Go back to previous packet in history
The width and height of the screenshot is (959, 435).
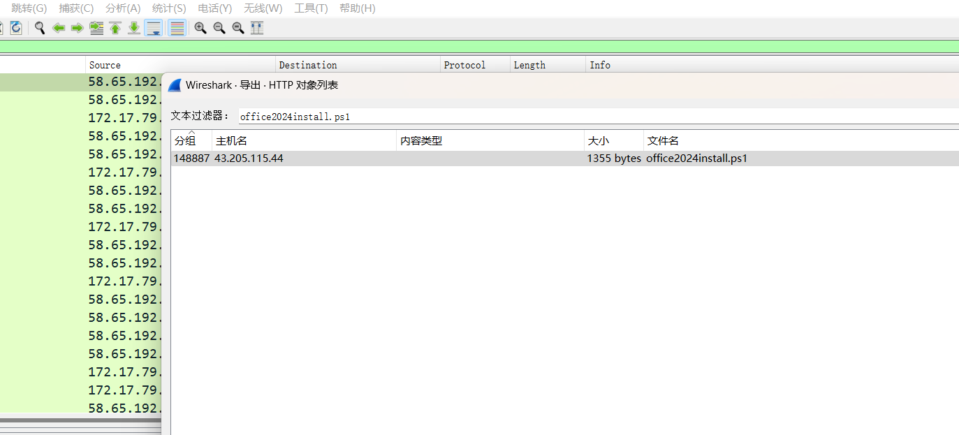pyautogui.click(x=59, y=28)
